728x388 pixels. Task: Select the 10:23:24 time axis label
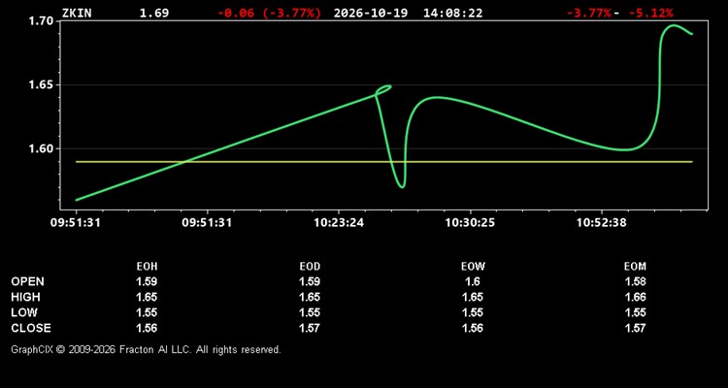click(339, 223)
